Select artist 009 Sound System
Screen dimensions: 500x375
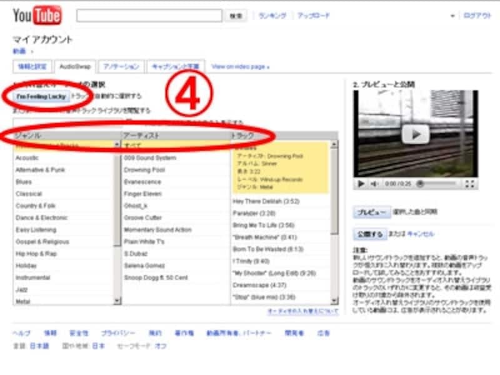150,158
